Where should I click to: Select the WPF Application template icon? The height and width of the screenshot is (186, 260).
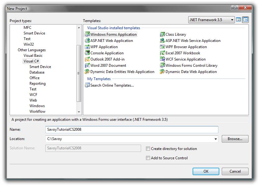[x=87, y=47]
